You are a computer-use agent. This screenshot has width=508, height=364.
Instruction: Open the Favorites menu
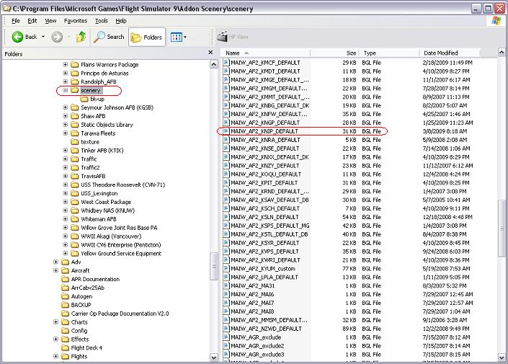click(x=76, y=21)
